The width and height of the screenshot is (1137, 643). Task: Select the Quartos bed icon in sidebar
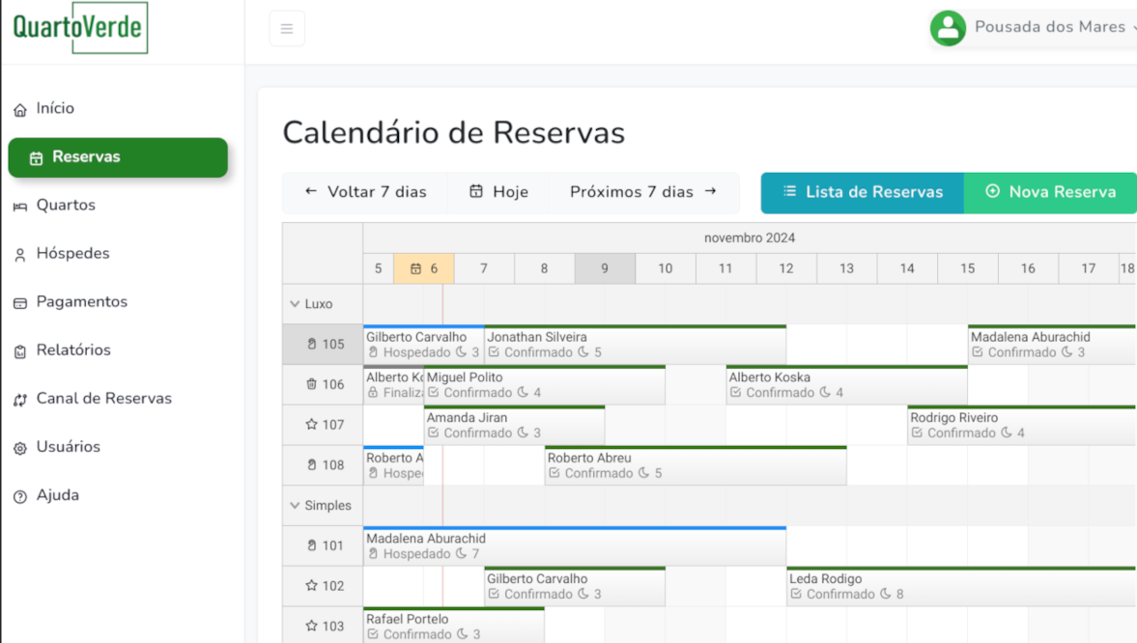[19, 205]
